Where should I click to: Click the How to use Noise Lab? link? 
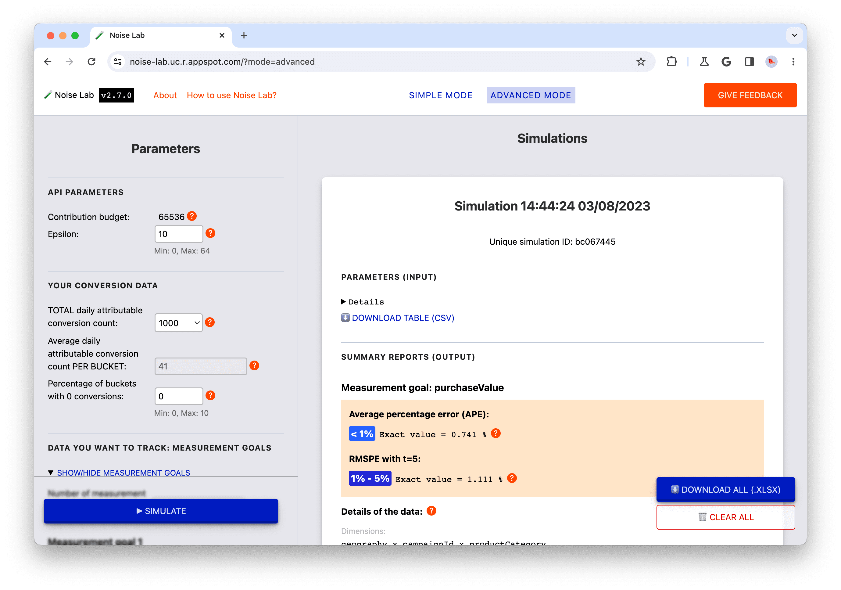[x=232, y=95]
